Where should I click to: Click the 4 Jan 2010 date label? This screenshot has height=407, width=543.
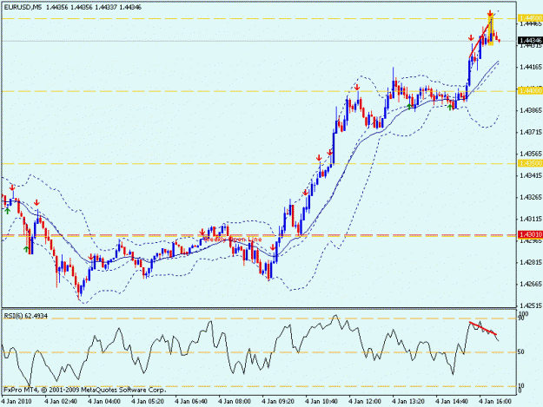tap(17, 402)
